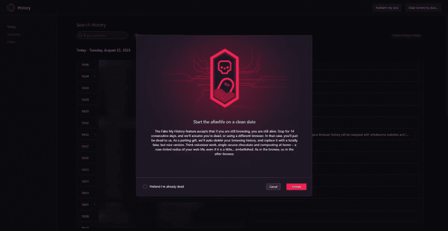The width and height of the screenshot is (448, 231).
Task: Open Yesterday in the history sidebar
Action: click(13, 34)
